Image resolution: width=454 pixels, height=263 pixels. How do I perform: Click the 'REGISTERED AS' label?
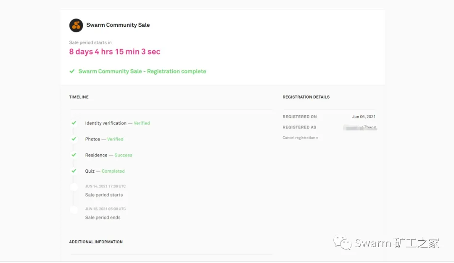[x=299, y=127]
